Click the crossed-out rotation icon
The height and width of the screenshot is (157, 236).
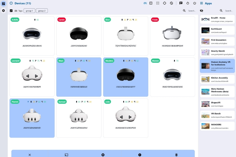171,3
